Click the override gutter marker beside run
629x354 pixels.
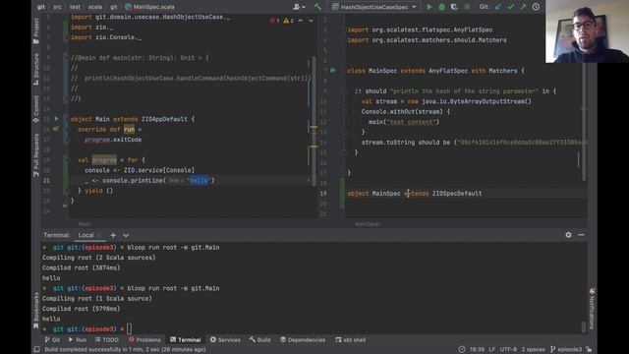(x=56, y=129)
